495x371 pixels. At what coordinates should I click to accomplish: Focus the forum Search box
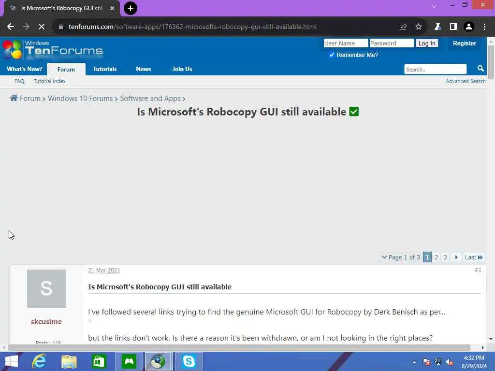(x=436, y=69)
